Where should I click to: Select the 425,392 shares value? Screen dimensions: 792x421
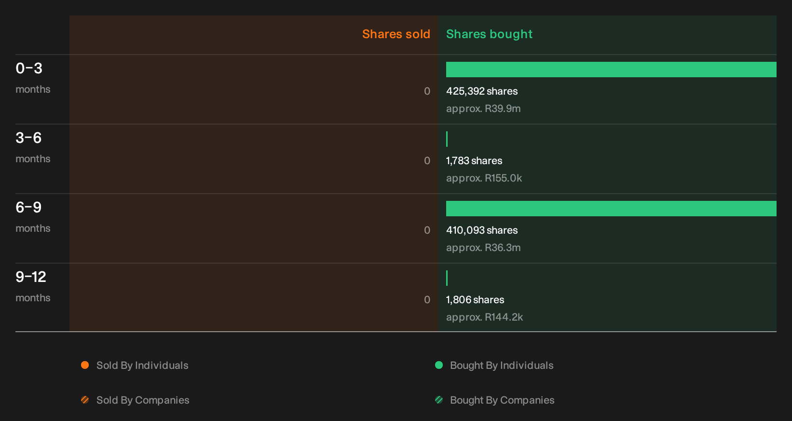point(482,91)
